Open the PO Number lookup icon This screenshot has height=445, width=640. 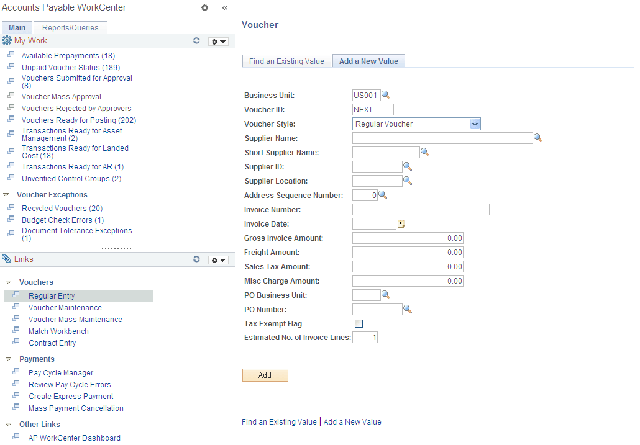click(407, 309)
